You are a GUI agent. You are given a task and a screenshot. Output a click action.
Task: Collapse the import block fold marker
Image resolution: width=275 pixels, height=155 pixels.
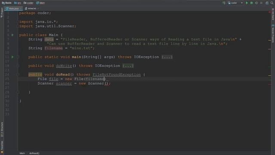[18, 22]
